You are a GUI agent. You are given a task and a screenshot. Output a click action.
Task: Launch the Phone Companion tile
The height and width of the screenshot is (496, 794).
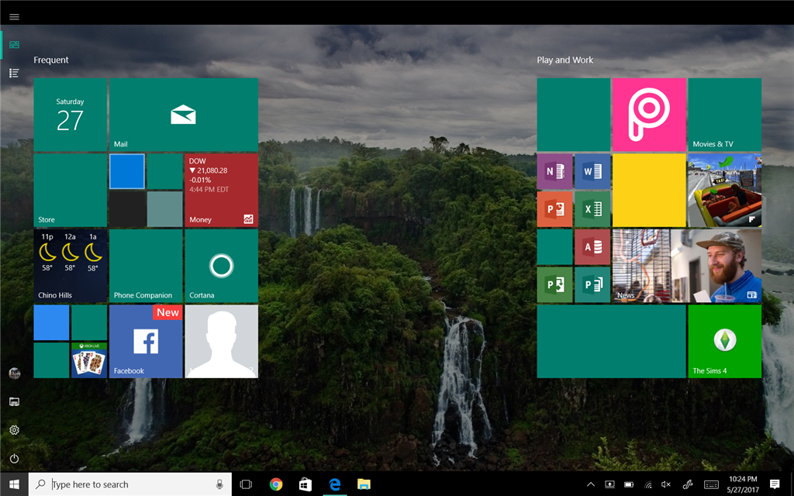pos(146,266)
